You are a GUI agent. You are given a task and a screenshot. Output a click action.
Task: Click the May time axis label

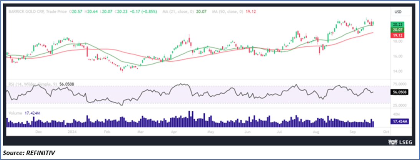tap(211, 132)
